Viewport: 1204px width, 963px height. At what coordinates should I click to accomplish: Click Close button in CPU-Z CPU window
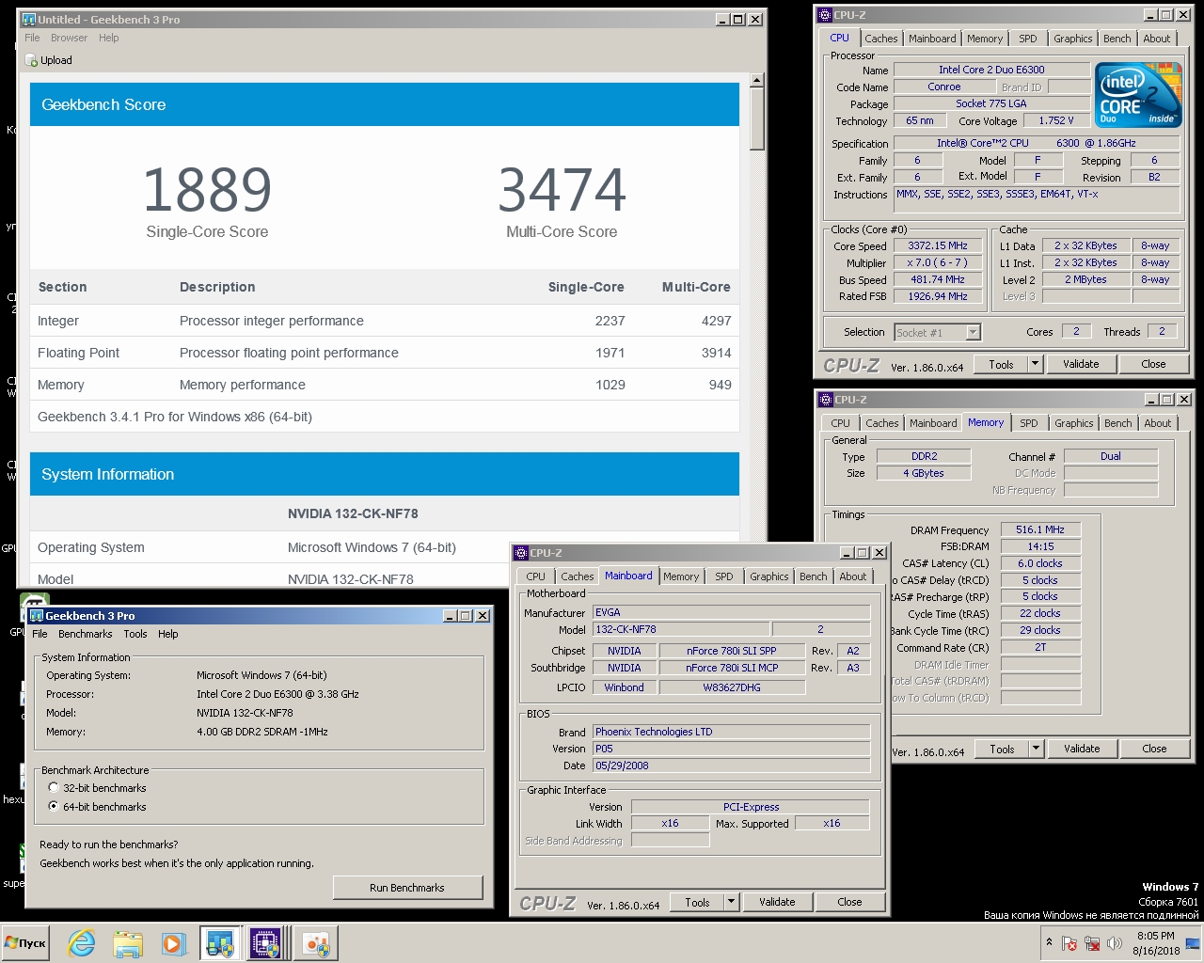click(x=1153, y=364)
